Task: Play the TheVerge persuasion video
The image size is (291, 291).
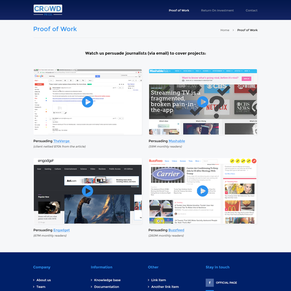Action: tap(87, 102)
